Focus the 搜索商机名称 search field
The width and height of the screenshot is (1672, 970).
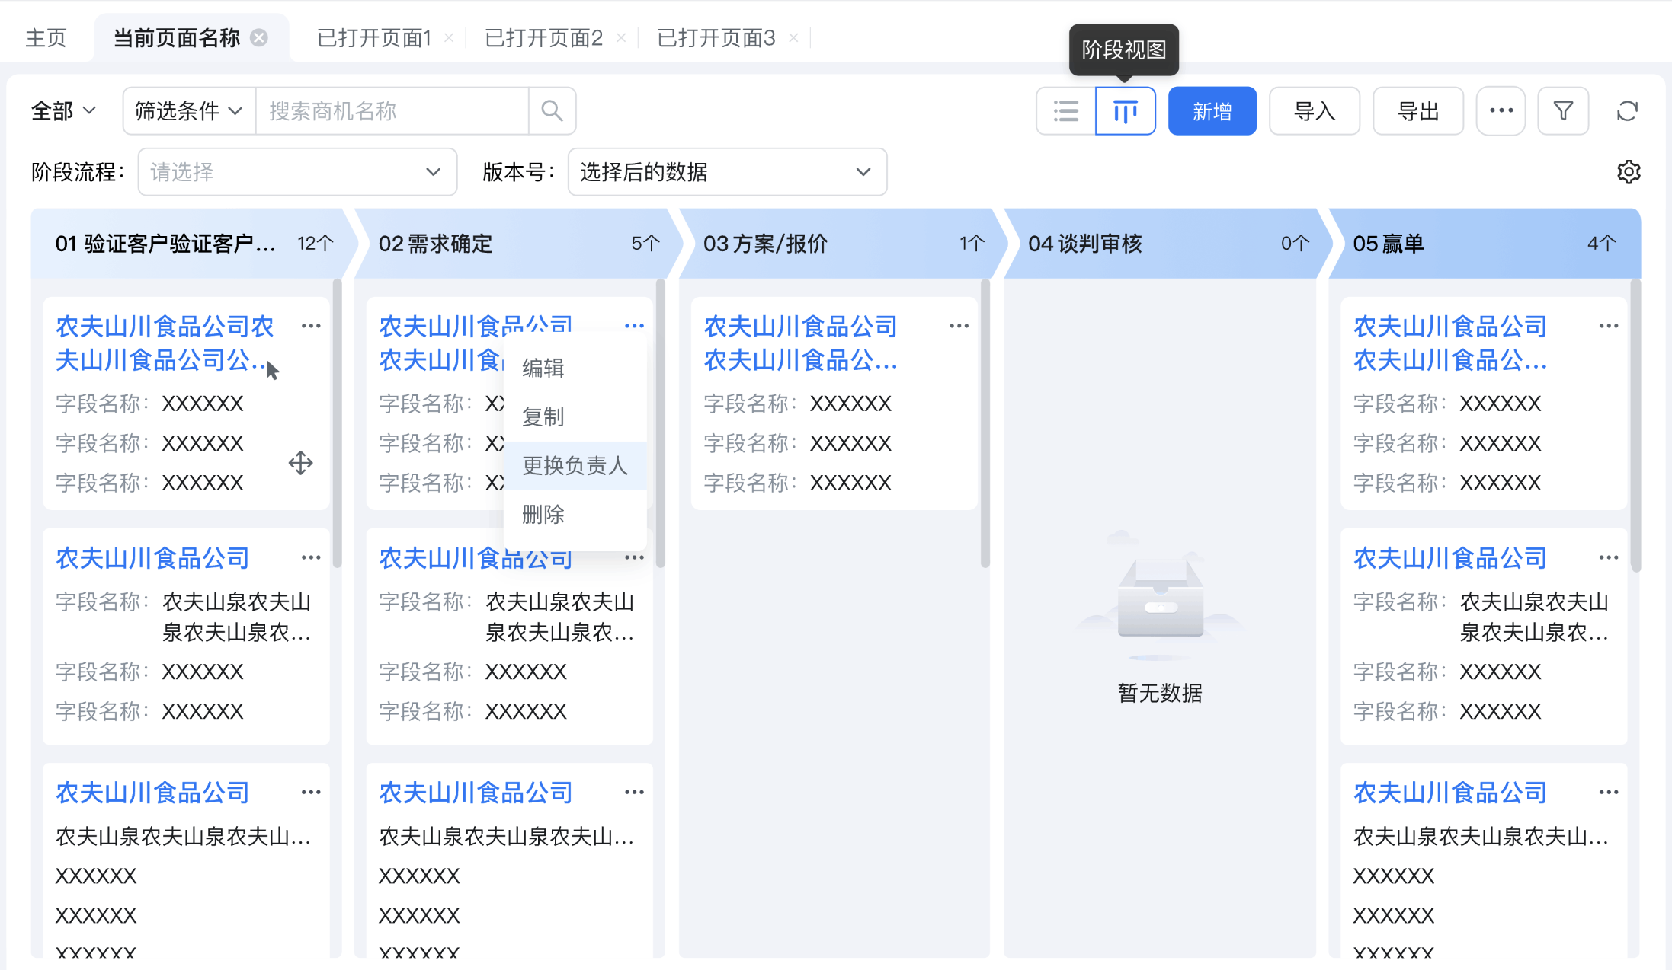[392, 111]
